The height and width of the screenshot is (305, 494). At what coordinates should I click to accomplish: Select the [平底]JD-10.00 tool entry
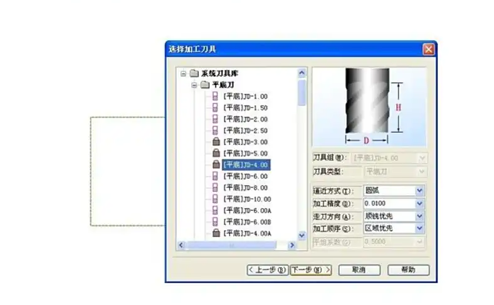[x=247, y=199]
